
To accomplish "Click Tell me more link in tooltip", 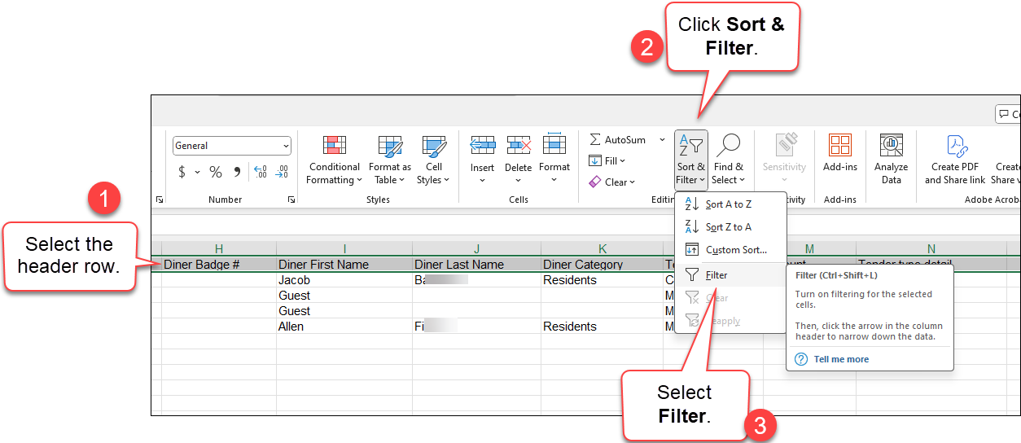I will 841,359.
